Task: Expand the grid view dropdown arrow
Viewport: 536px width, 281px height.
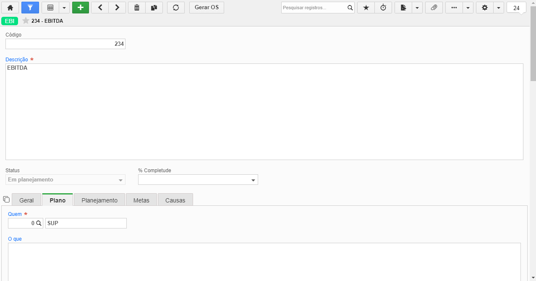Action: pos(64,8)
